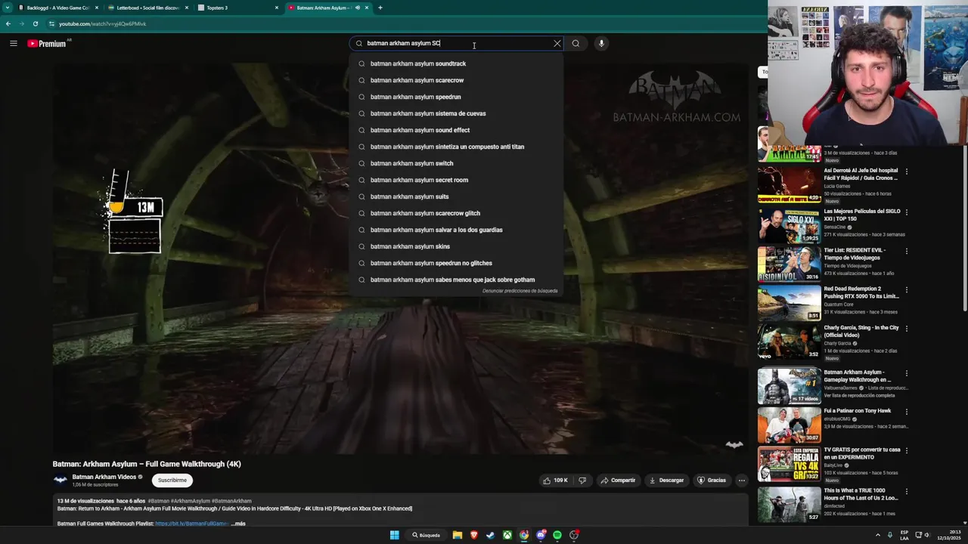
Task: Open File Explorer from taskbar
Action: 458,535
